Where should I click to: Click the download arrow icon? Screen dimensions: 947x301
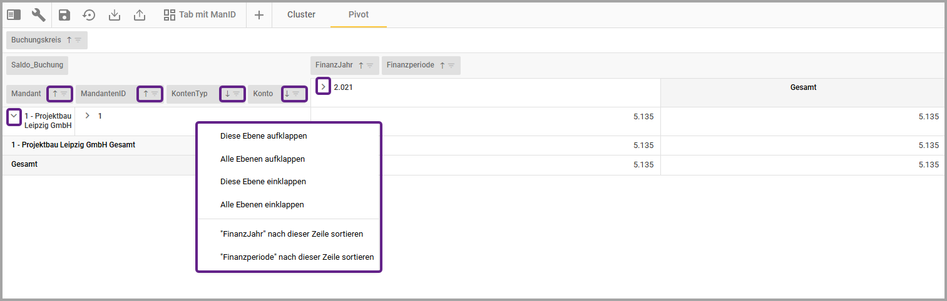point(115,15)
